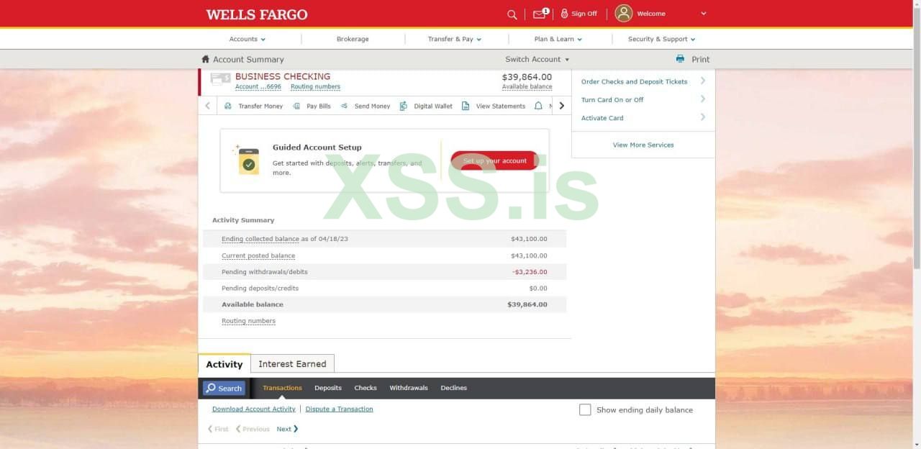The height and width of the screenshot is (449, 921).
Task: Click the Available balance $39,864.00 summary value
Action: [527, 304]
